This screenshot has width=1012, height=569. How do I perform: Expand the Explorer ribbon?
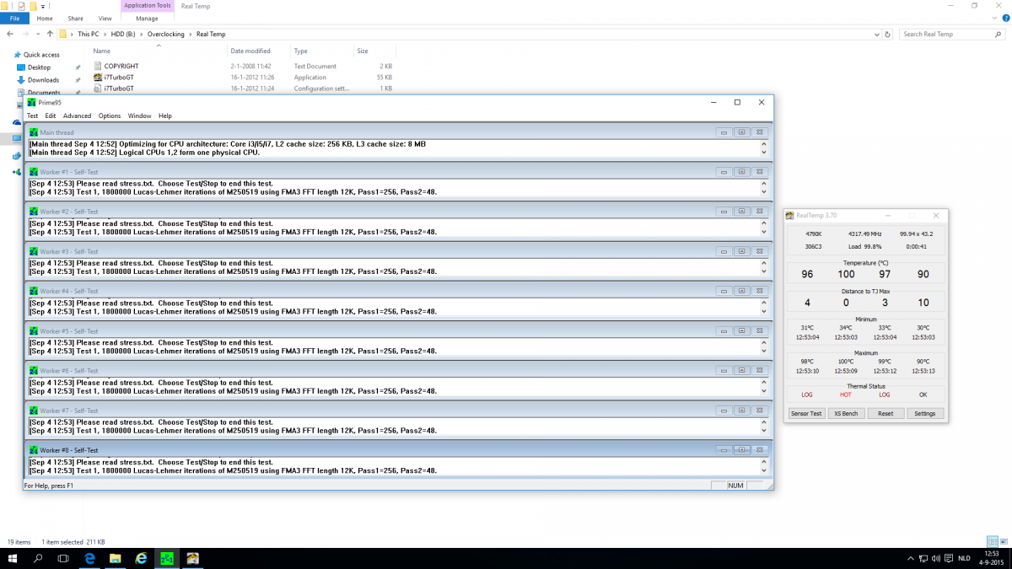click(995, 18)
